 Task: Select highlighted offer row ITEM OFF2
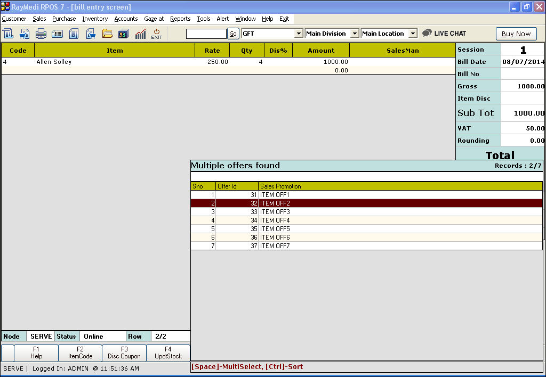[x=367, y=203]
